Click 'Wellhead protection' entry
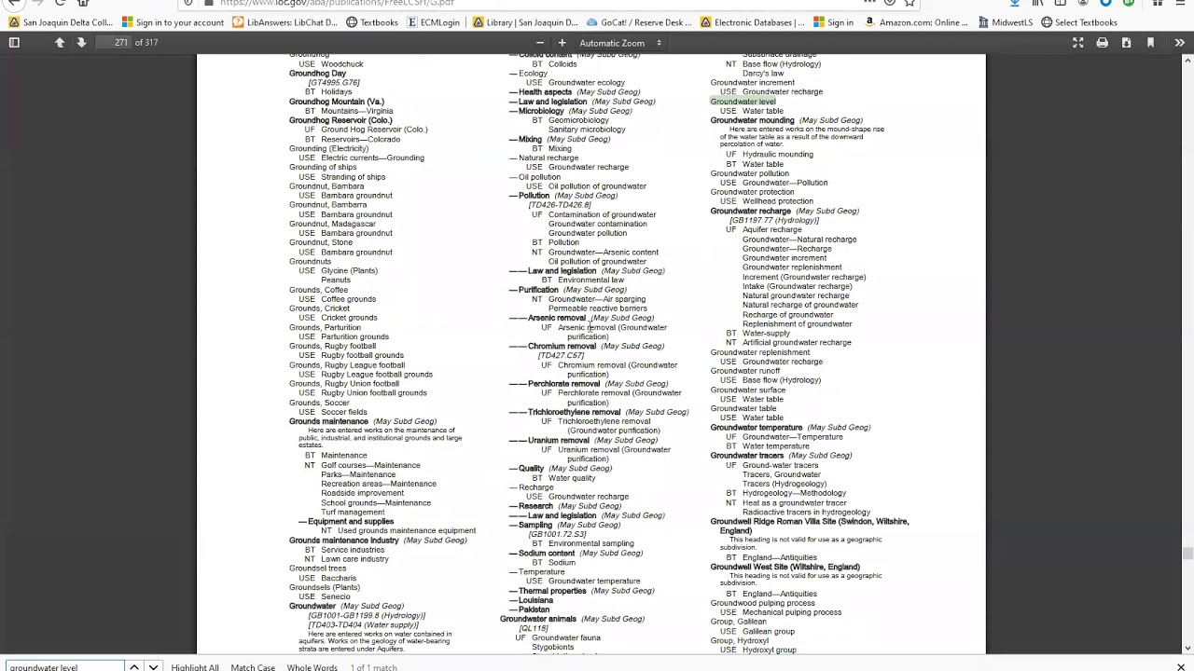Screen dimensions: 1194x671 778,201
